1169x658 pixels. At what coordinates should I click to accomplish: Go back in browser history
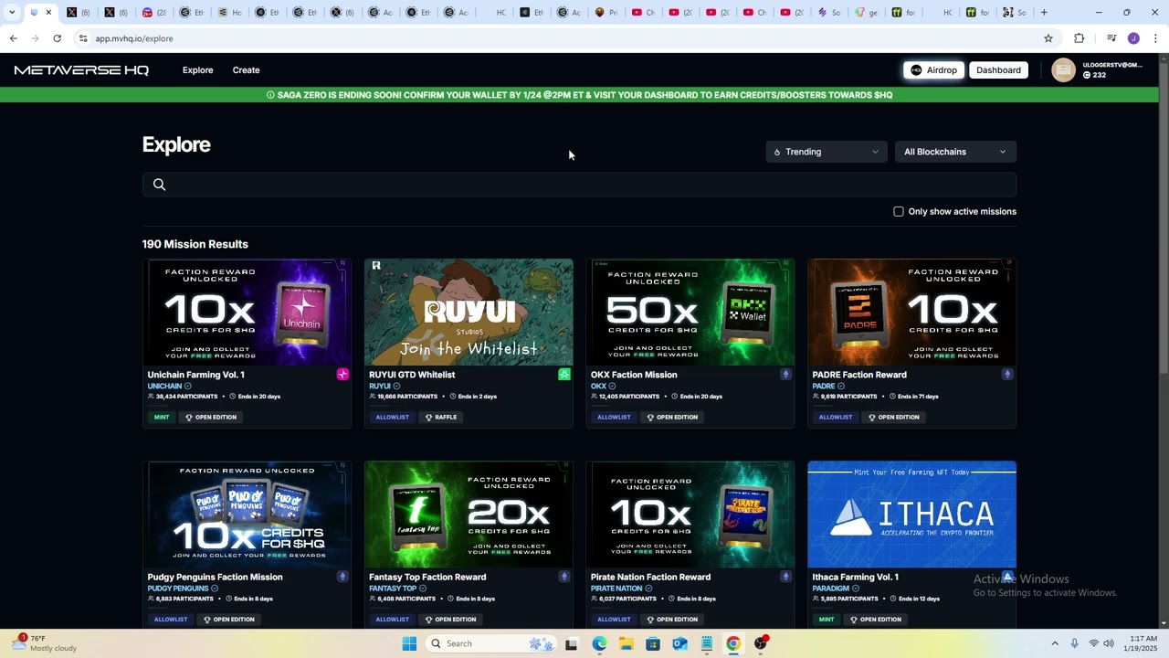[13, 38]
